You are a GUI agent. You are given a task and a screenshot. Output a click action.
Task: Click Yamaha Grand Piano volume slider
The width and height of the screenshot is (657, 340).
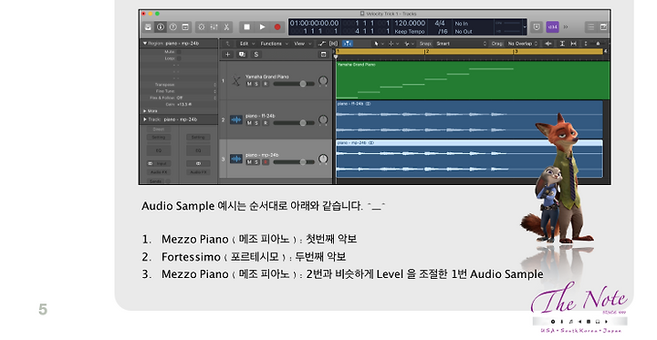pos(294,84)
